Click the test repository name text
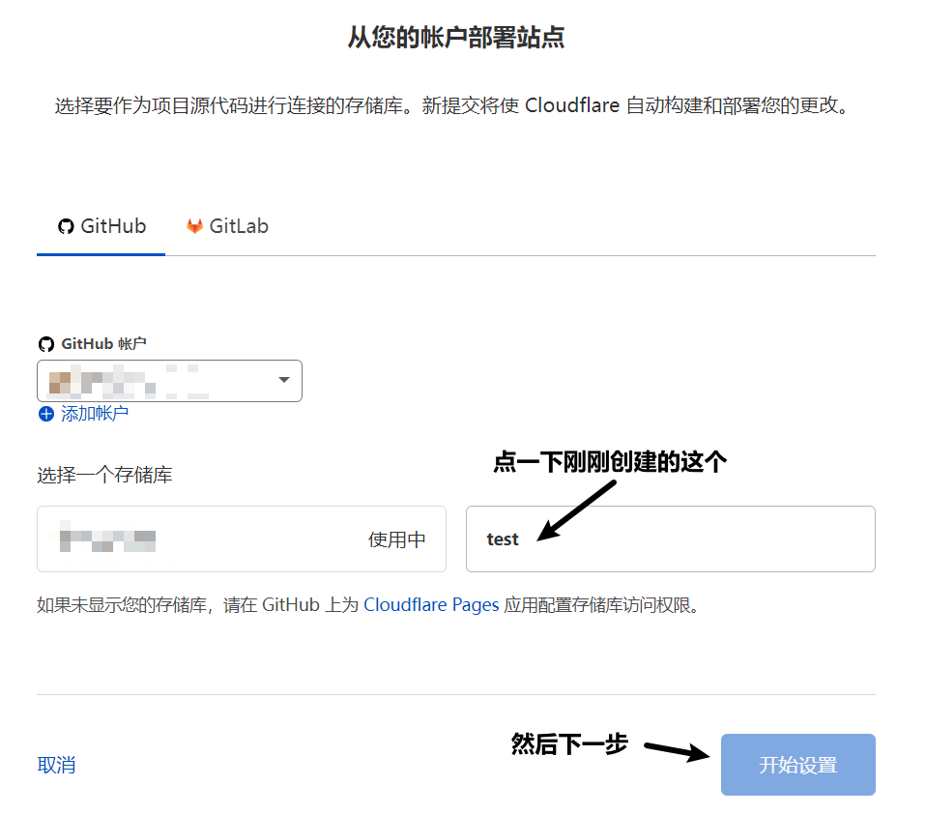This screenshot has width=926, height=815. [502, 538]
